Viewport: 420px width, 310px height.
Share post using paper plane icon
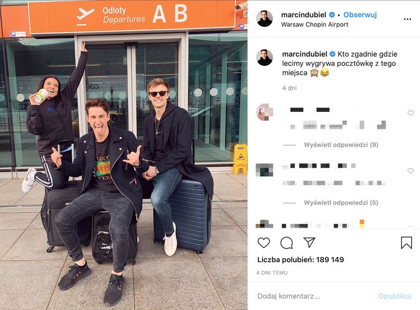coord(309,242)
